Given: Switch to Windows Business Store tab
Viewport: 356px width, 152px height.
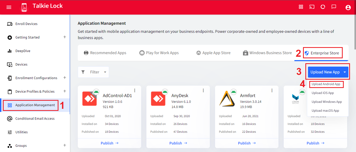Looking at the screenshot, I should click(x=267, y=53).
